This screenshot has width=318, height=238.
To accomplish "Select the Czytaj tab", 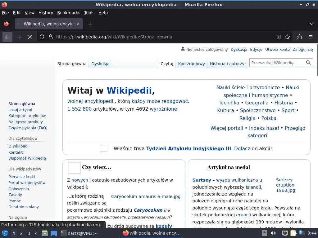I will (x=167, y=64).
